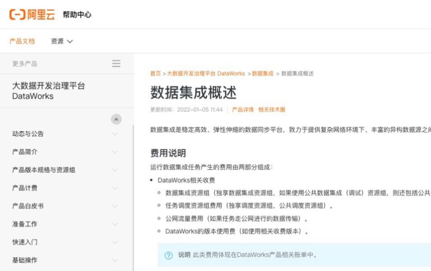Select 产品简介 in the sidebar
431x271 pixels.
pos(25,152)
